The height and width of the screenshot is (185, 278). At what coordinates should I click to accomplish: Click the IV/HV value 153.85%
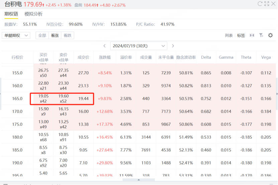coord(118,24)
